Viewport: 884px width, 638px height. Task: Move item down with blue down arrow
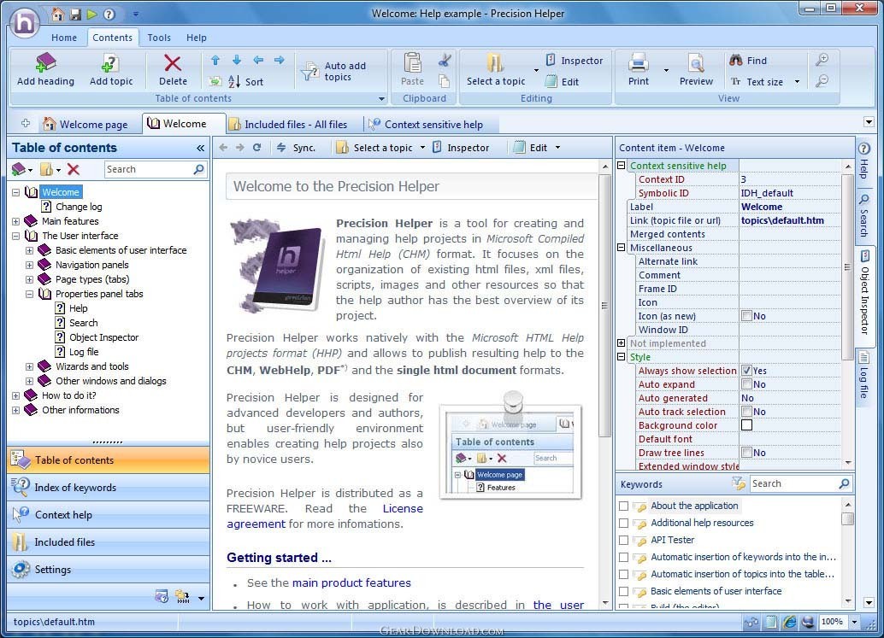tap(237, 61)
